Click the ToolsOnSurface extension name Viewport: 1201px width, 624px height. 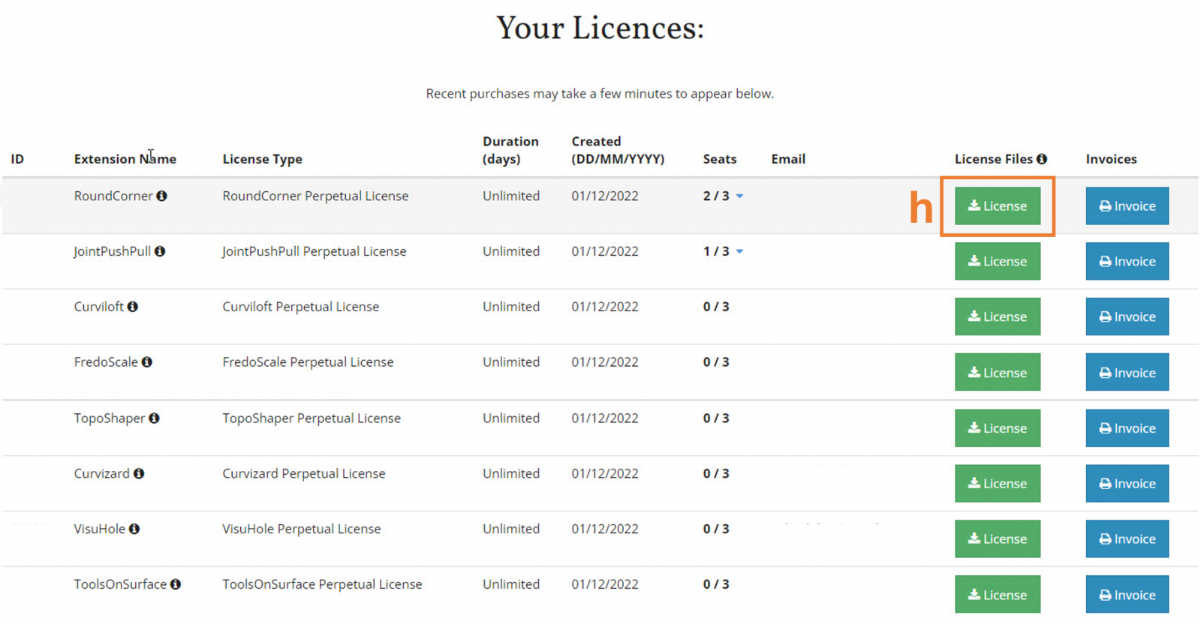120,584
